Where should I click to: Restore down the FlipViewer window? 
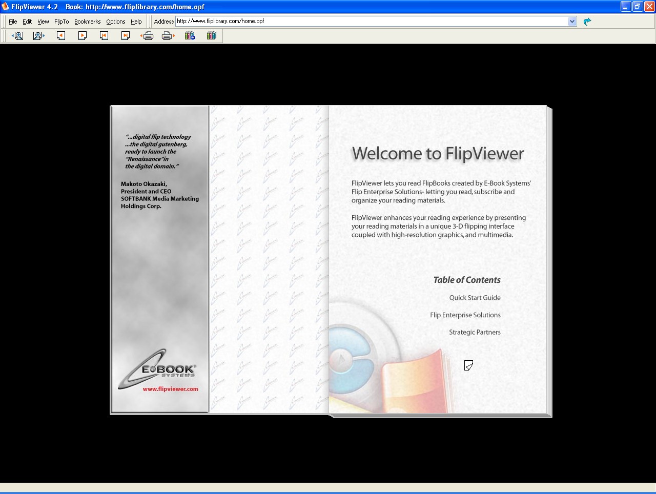click(638, 7)
